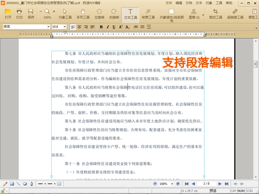
Task: Open a file with the 打开 folder icon
Action: pyautogui.click(x=8, y=13)
